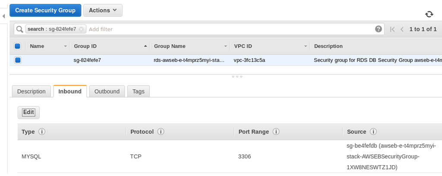Open the Actions dropdown menu

(x=103, y=10)
